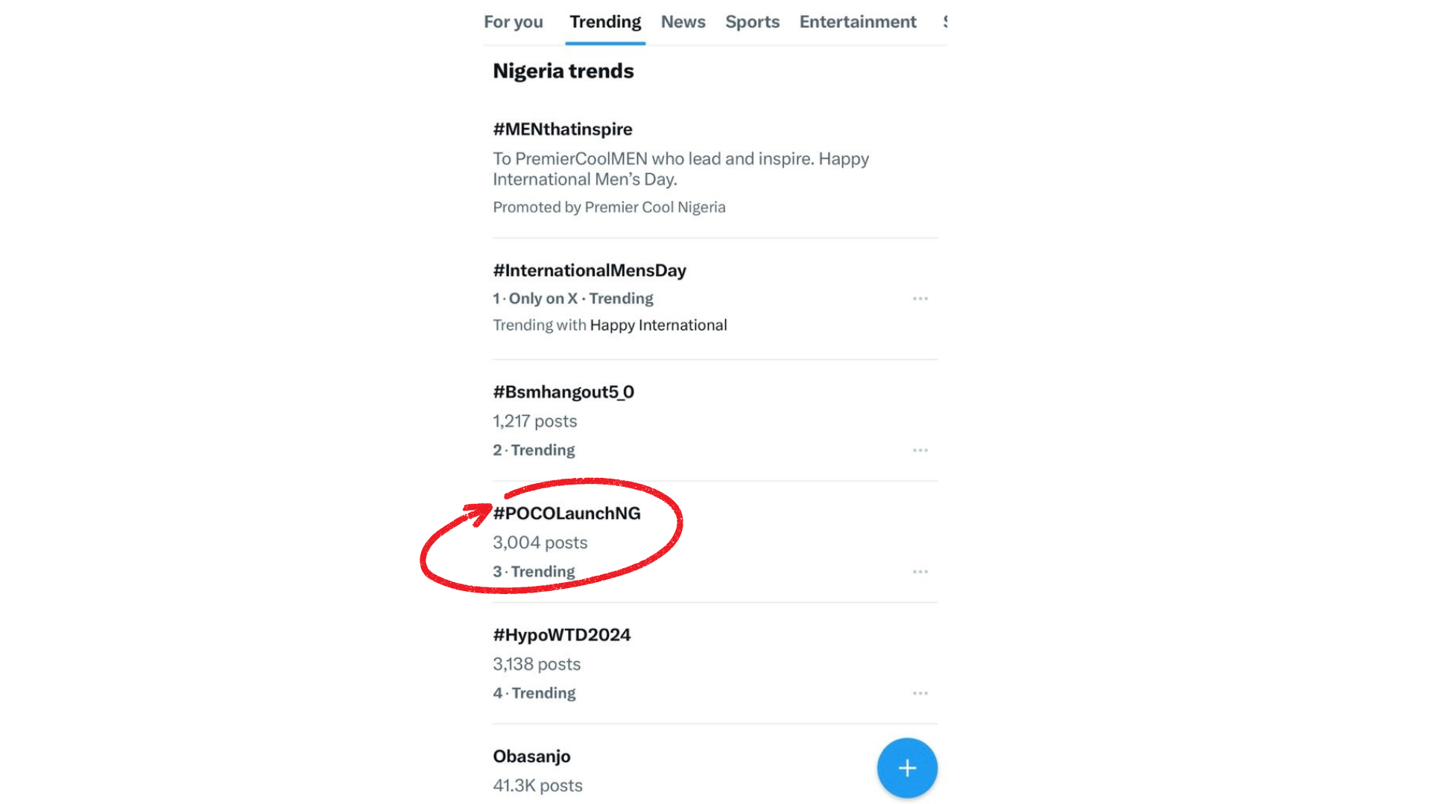Open the #InternationalMensDay trend

(590, 271)
